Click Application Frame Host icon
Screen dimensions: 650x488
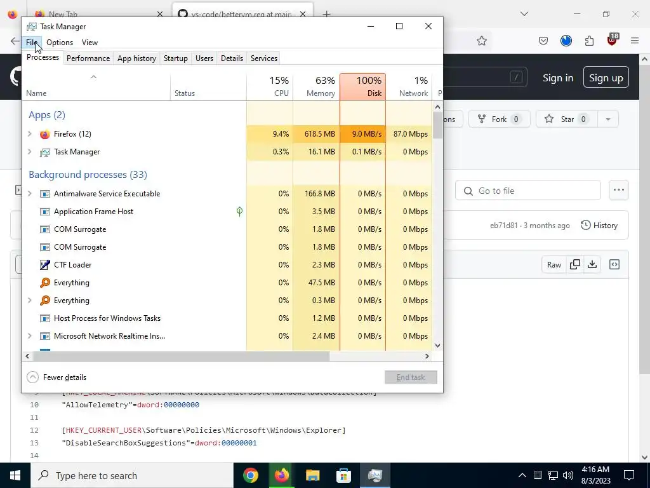click(x=45, y=212)
